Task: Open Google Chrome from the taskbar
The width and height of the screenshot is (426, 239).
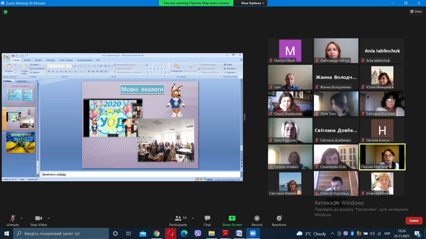Action: tap(157, 233)
